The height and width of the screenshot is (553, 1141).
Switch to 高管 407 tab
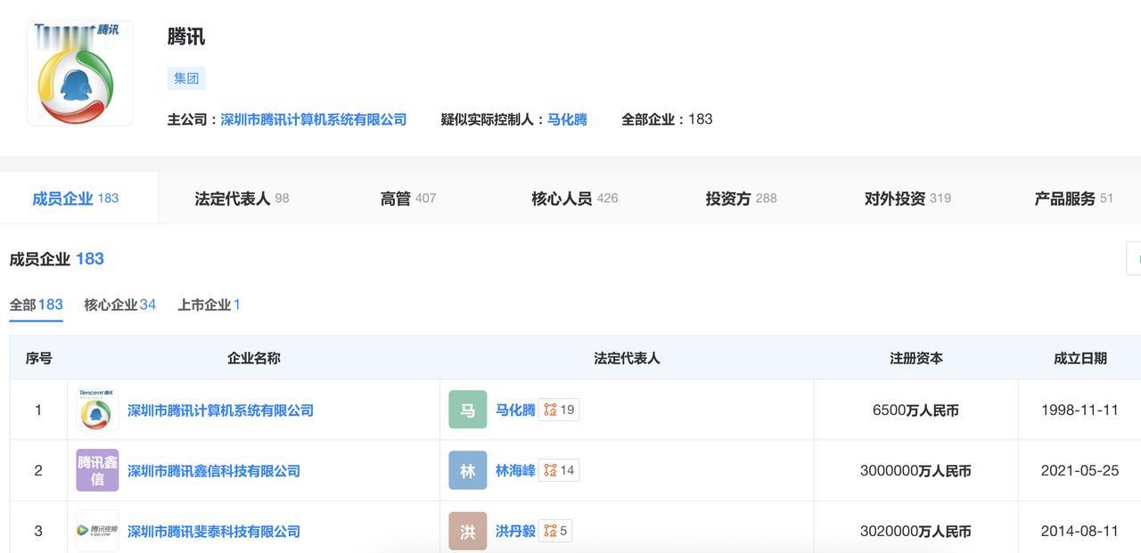pyautogui.click(x=408, y=199)
